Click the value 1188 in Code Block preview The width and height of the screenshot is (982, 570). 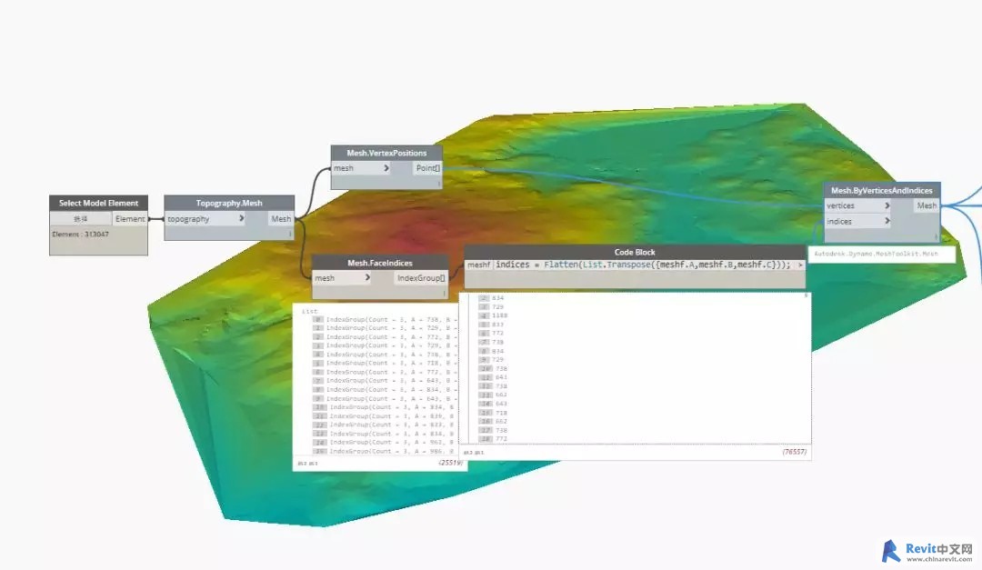(x=501, y=315)
